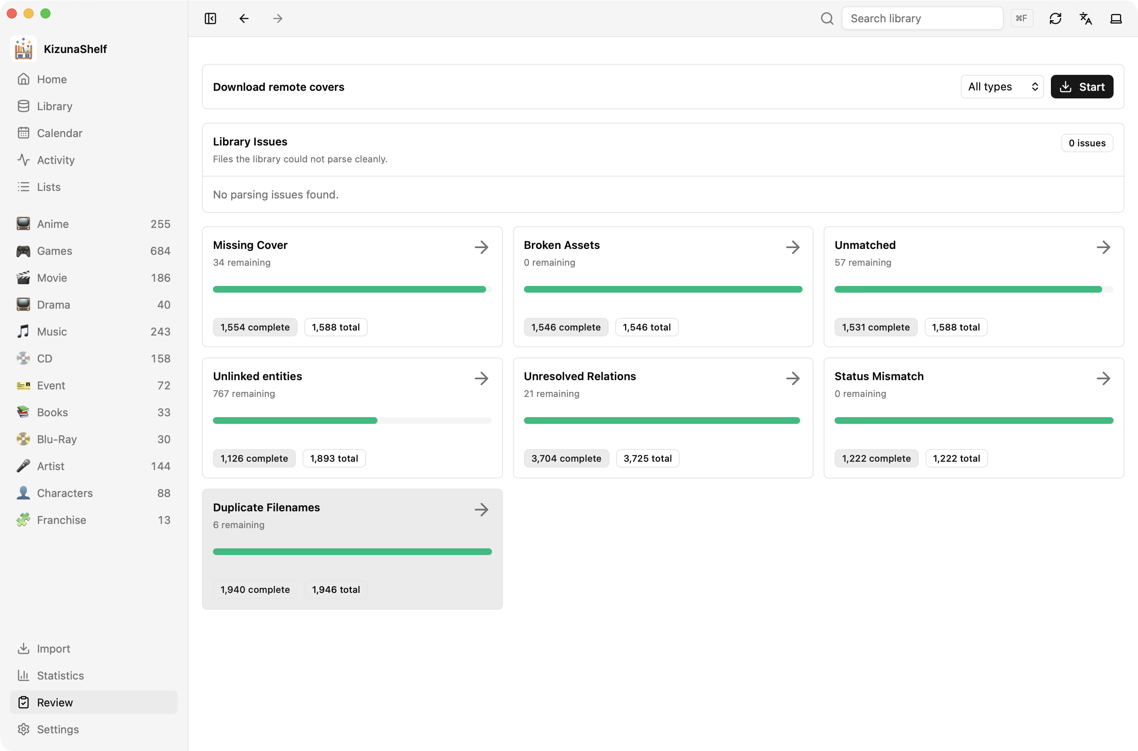Screen dimensions: 1138x751
Task: Click the Artist microphone icon
Action: (x=23, y=466)
